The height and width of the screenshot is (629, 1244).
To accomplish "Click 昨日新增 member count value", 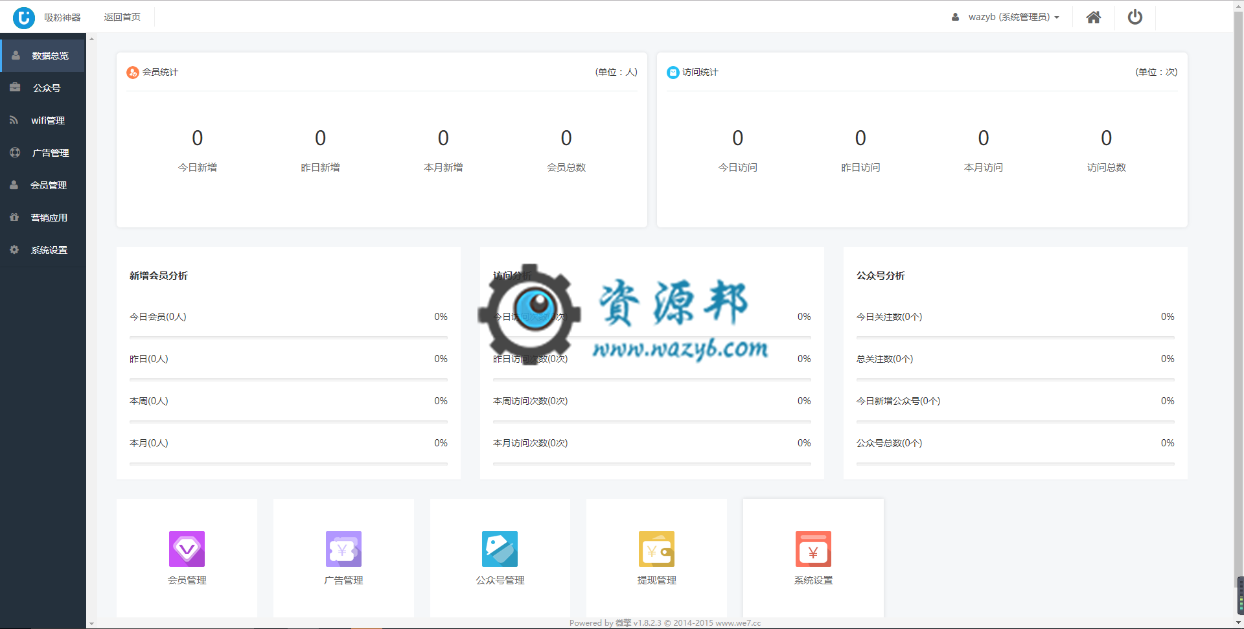I will 320,138.
